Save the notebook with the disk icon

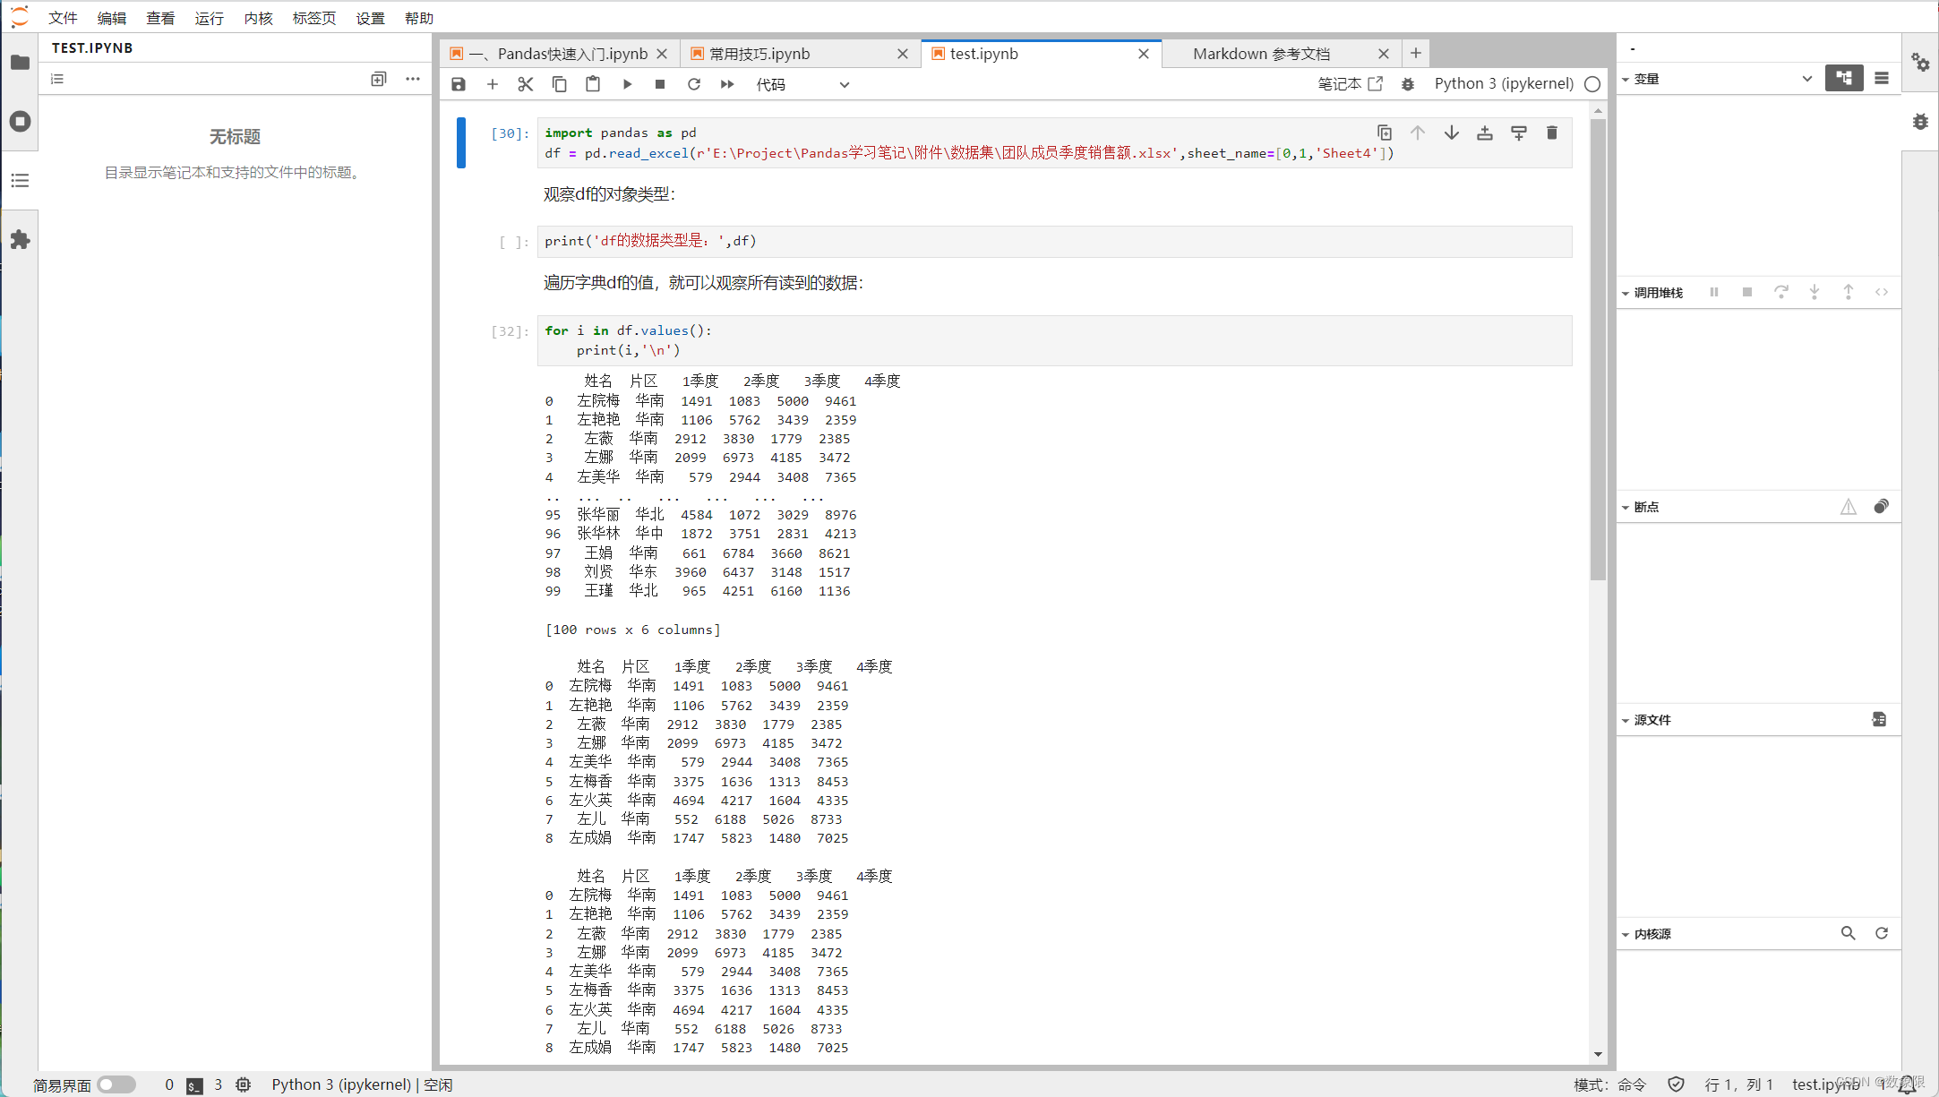tap(459, 84)
